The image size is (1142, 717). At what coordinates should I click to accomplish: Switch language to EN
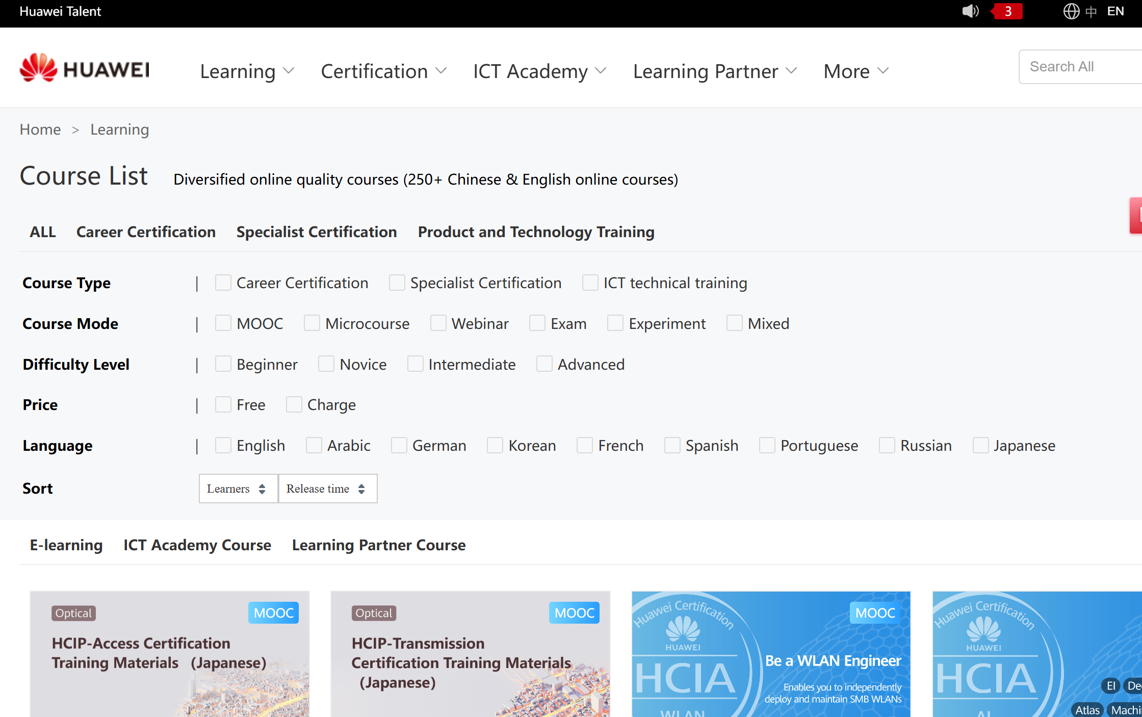(1115, 11)
